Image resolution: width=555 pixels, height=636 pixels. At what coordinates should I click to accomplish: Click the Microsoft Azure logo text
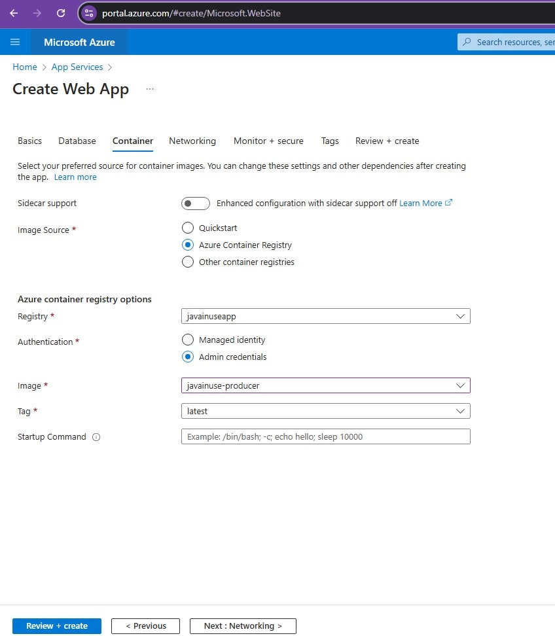pos(79,42)
